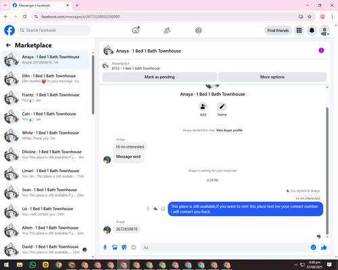Click the browser address bar URL
Image resolution: width=338 pixels, height=270 pixels.
pyautogui.click(x=80, y=17)
